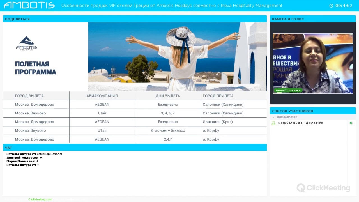The height and width of the screenshot is (202, 359).
Task: Click participant avatar icon next to Анна Соловьева
Action: [273, 123]
